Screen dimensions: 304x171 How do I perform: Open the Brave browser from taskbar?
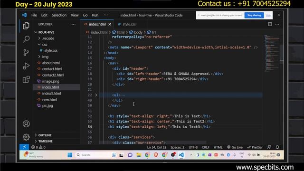[156, 155]
